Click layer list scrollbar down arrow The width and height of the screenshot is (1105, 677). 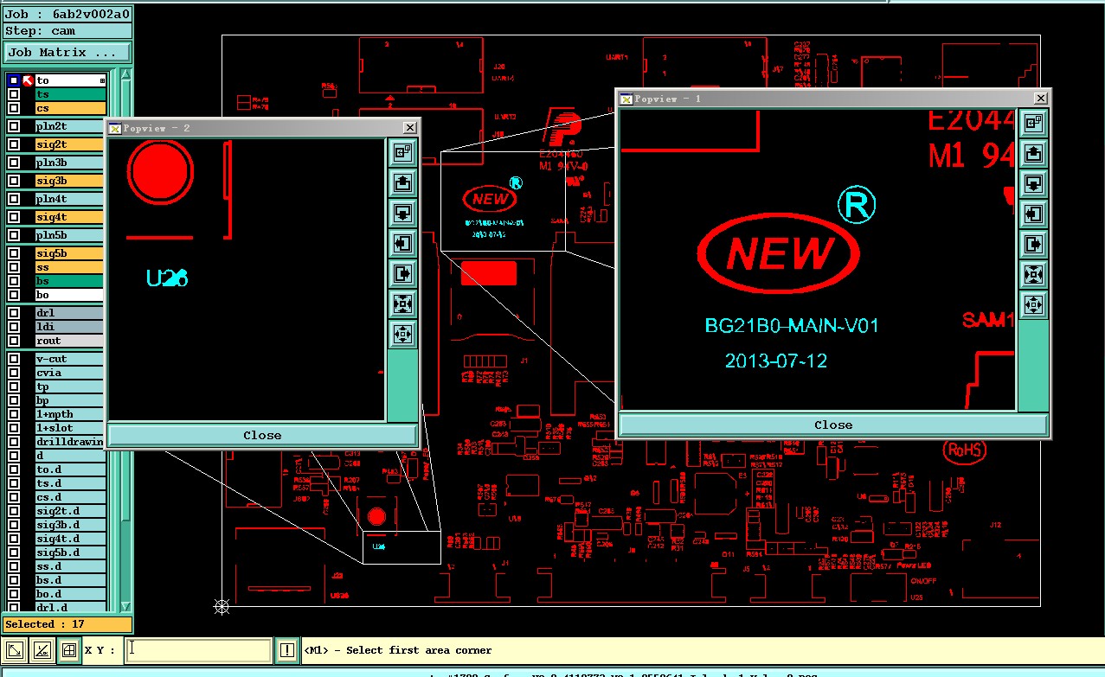pos(125,607)
